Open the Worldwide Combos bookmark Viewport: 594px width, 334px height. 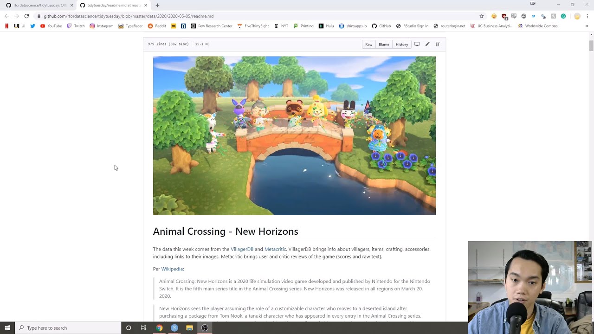[538, 26]
